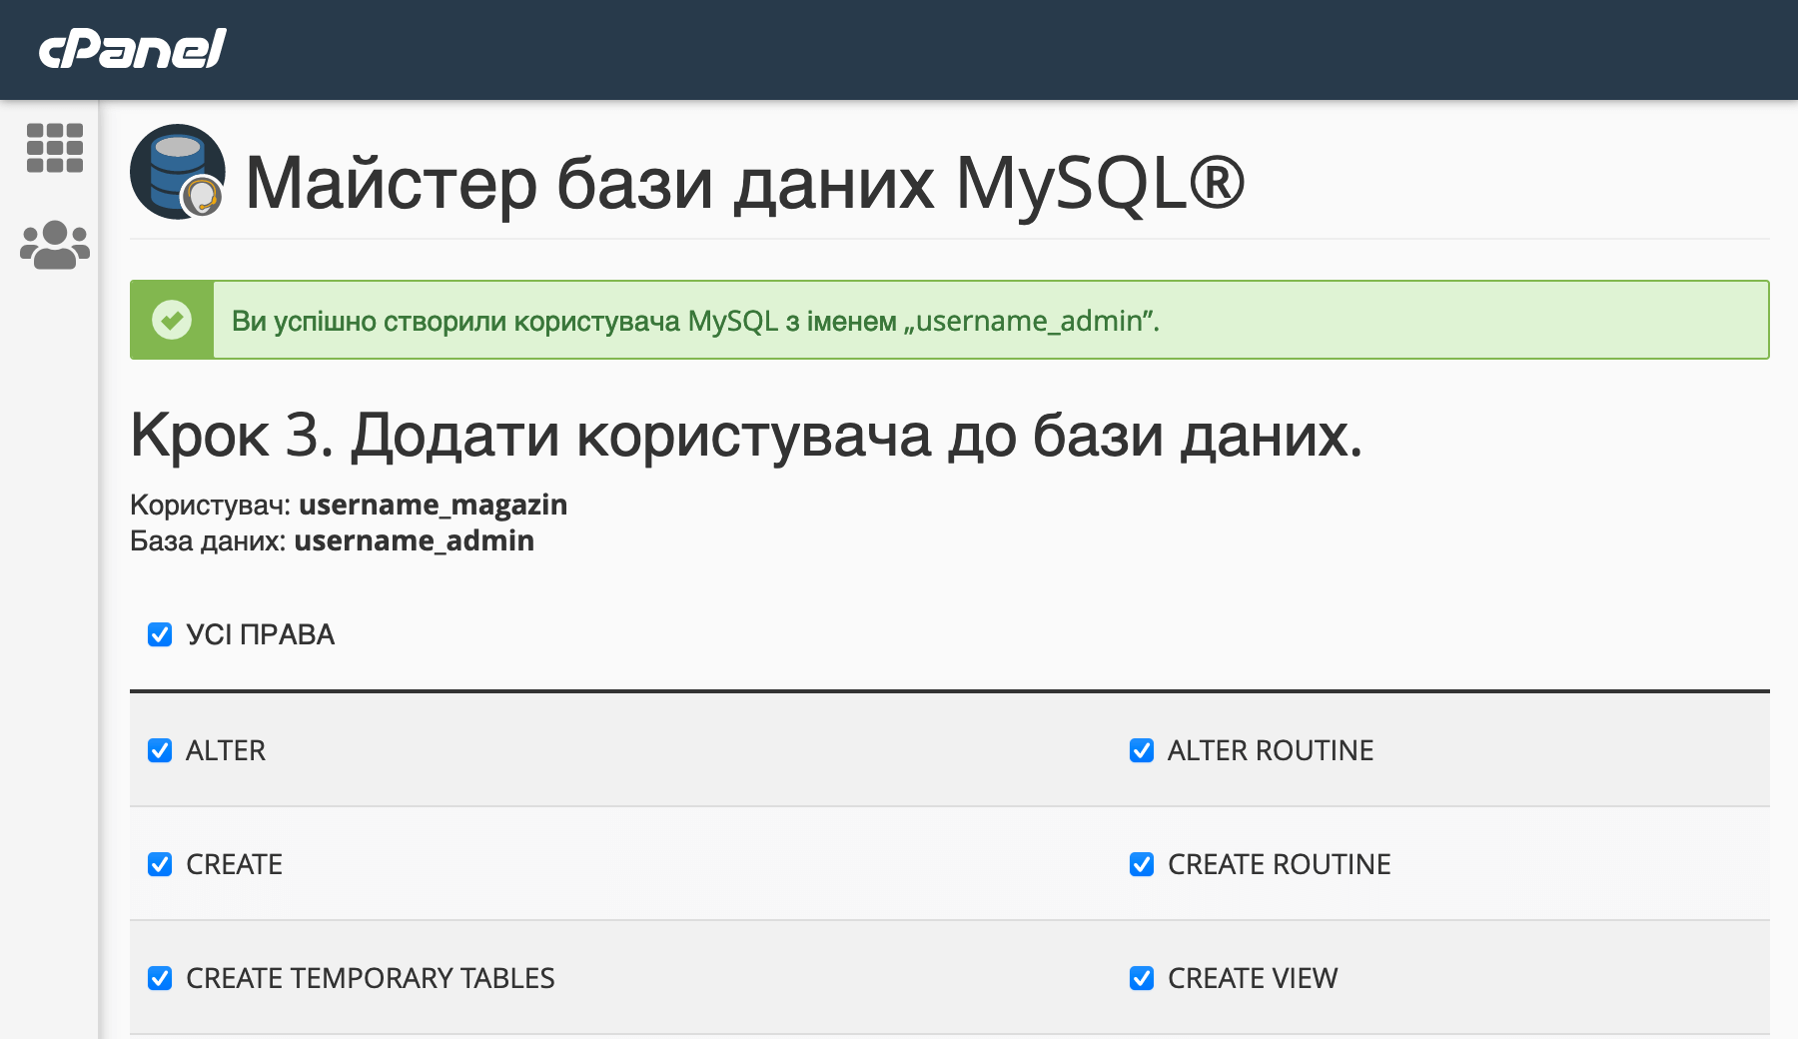Disable CREATE TEMPORARY TABLES privilege checkbox
The image size is (1798, 1039).
click(x=160, y=978)
